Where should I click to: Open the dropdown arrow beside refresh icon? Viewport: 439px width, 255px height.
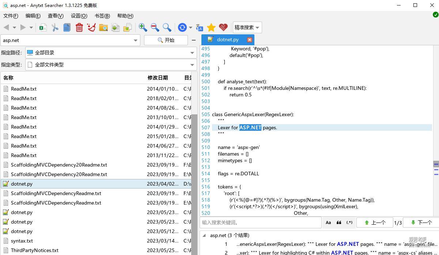tap(190, 27)
